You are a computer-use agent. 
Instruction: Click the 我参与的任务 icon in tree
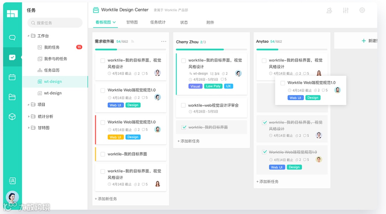40,59
